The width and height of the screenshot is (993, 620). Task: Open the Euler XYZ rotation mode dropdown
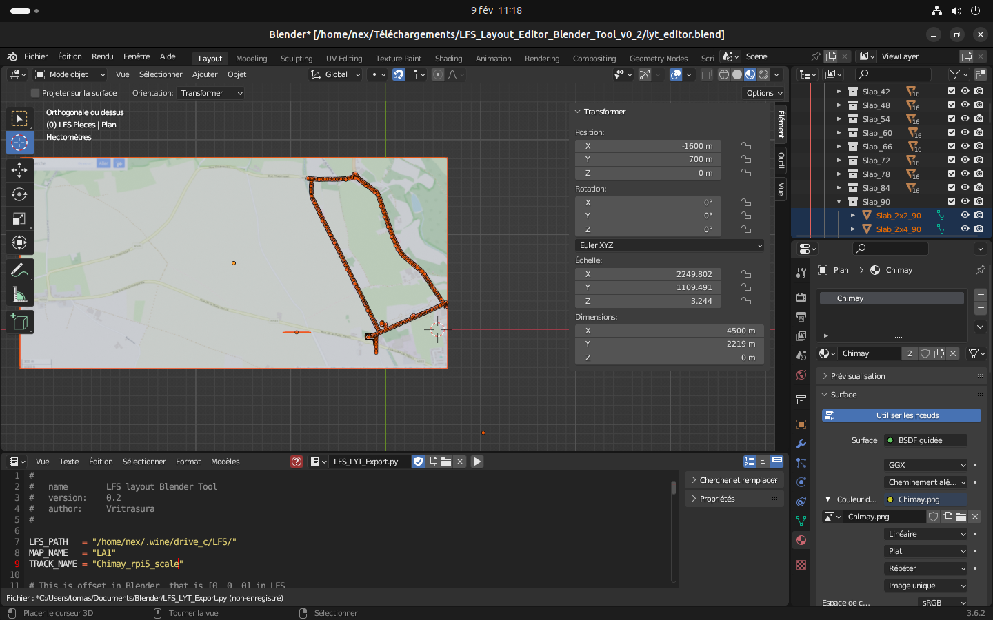(x=670, y=245)
